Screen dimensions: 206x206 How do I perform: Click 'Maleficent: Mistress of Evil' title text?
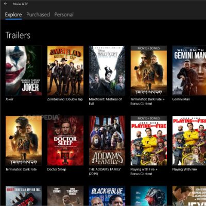coord(105,101)
